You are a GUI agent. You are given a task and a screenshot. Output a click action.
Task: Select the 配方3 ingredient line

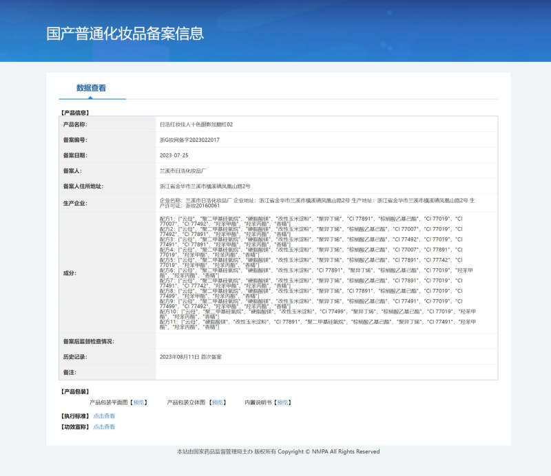[x=311, y=242]
